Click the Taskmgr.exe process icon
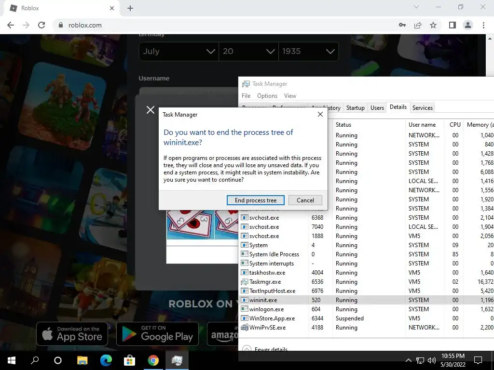 tap(245, 281)
